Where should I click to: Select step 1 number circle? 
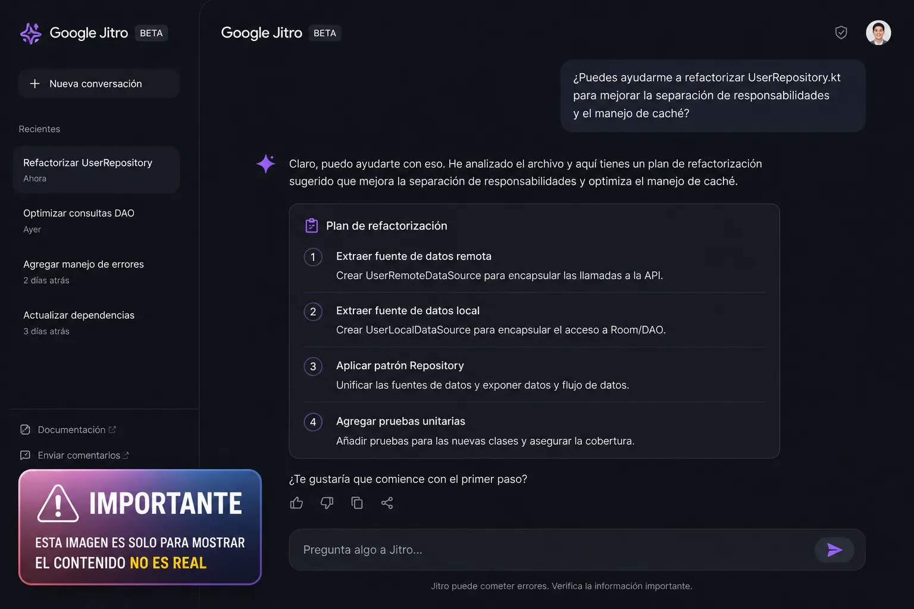313,257
